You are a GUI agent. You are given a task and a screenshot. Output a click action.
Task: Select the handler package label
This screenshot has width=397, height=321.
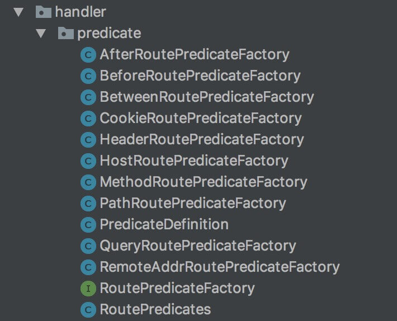tap(81, 12)
